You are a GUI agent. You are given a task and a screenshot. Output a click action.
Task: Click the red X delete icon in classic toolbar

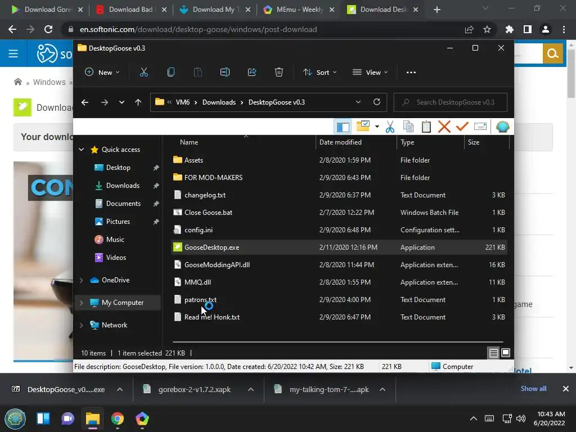(x=444, y=127)
